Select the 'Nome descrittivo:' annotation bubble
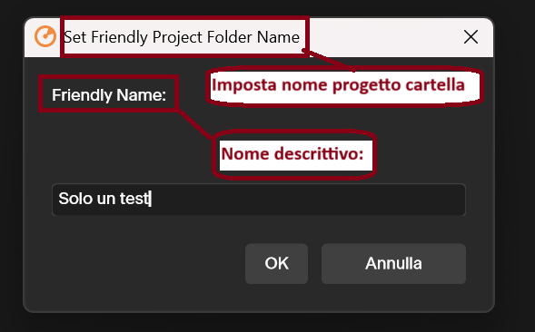Image resolution: width=535 pixels, height=332 pixels. 294,155
